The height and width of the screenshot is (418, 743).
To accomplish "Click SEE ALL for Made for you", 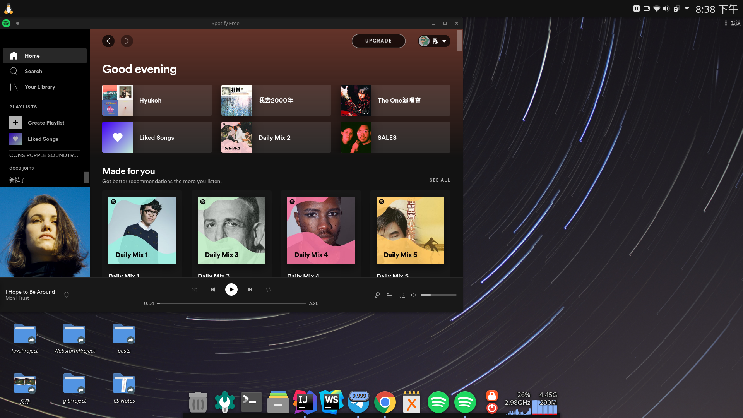I will tap(440, 180).
